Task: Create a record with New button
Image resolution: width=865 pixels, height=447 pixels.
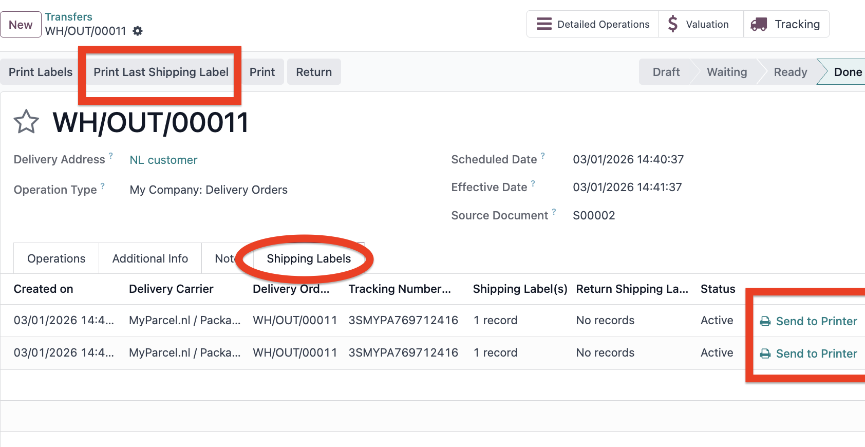Action: point(21,25)
